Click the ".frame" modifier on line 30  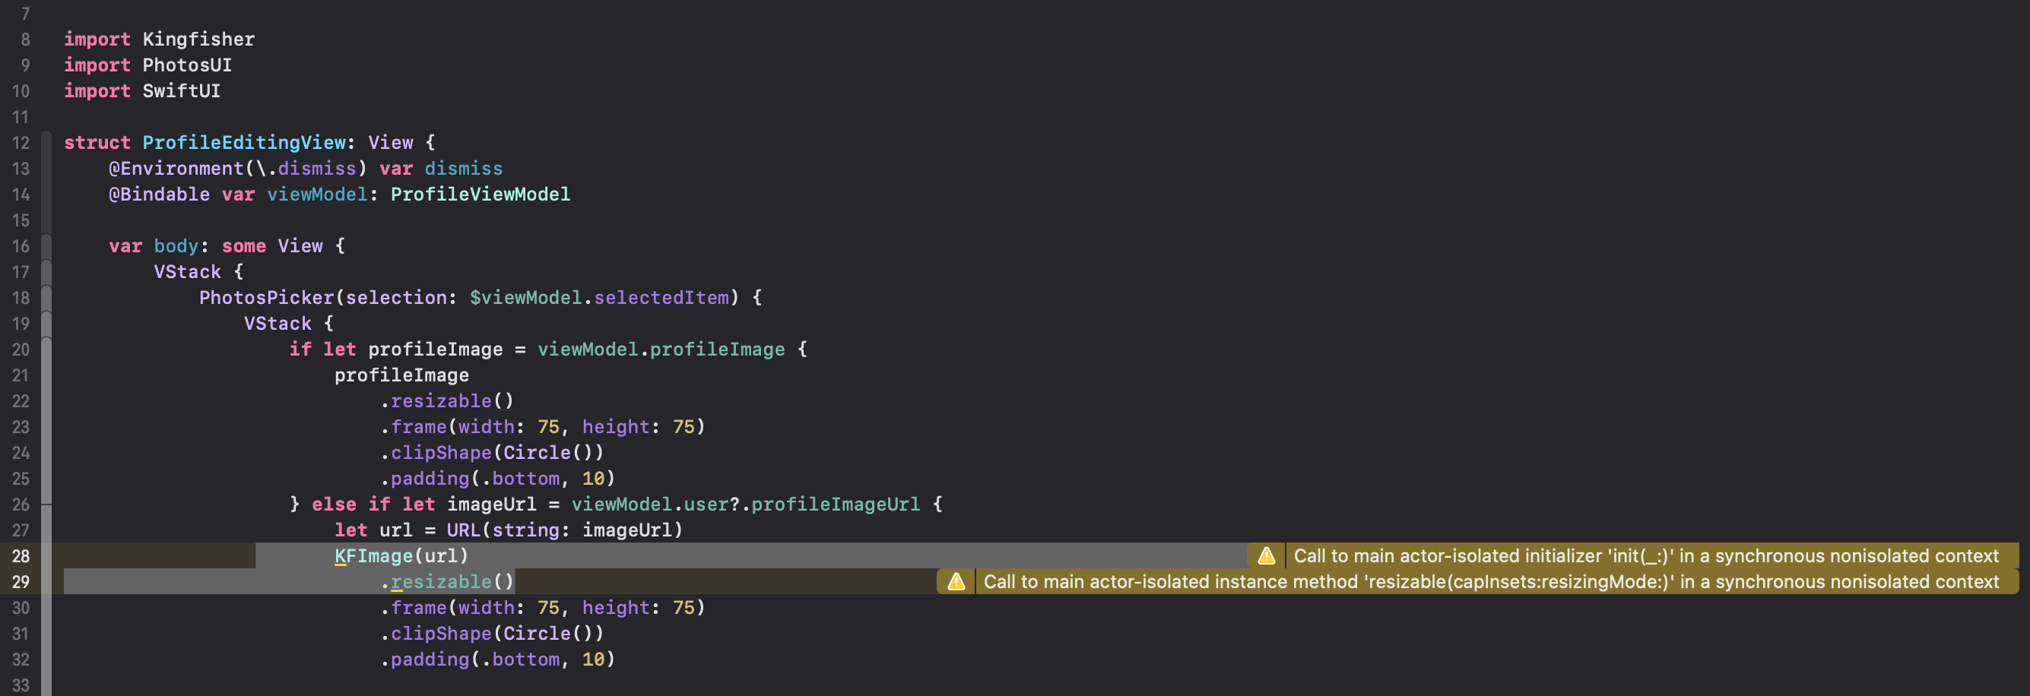[413, 608]
